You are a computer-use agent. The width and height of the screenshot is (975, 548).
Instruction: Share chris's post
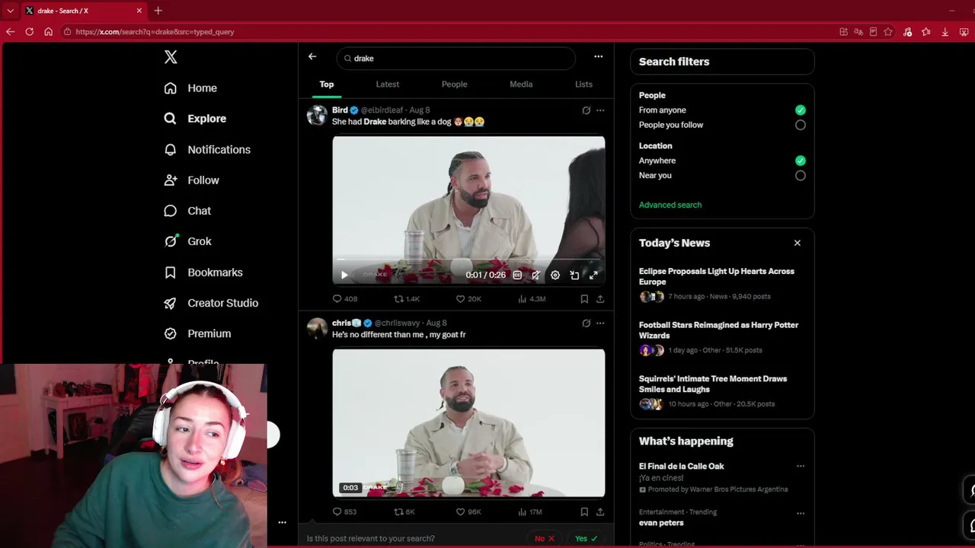click(600, 512)
